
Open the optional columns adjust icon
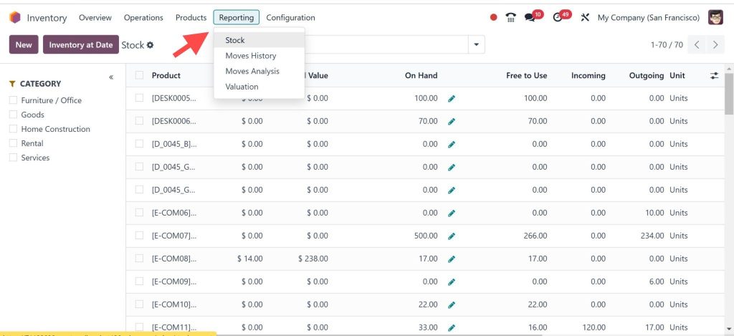point(714,75)
